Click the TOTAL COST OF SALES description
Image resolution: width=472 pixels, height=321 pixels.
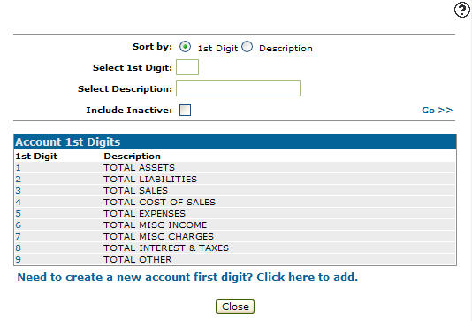pyautogui.click(x=159, y=202)
